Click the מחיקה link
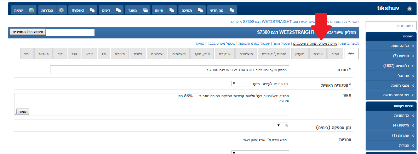This screenshot has width=418, height=154. click(x=199, y=43)
